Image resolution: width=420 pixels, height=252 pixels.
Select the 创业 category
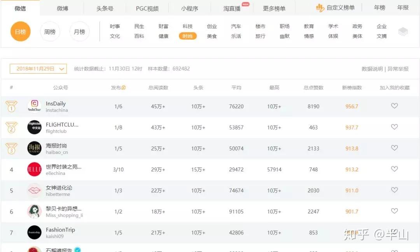pyautogui.click(x=212, y=26)
